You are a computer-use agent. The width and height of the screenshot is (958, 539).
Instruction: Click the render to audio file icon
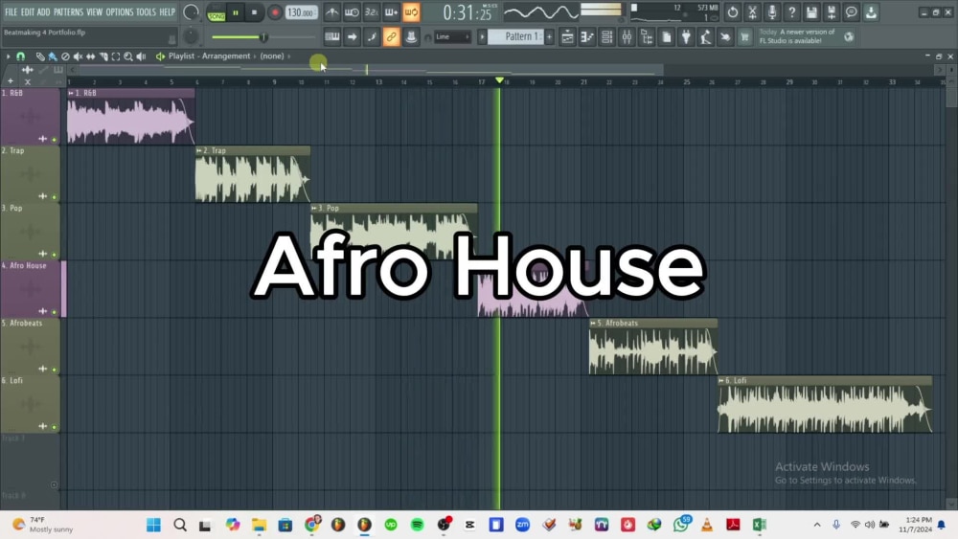[832, 12]
